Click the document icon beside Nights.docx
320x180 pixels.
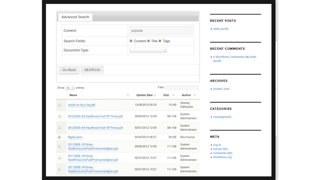[60, 137]
